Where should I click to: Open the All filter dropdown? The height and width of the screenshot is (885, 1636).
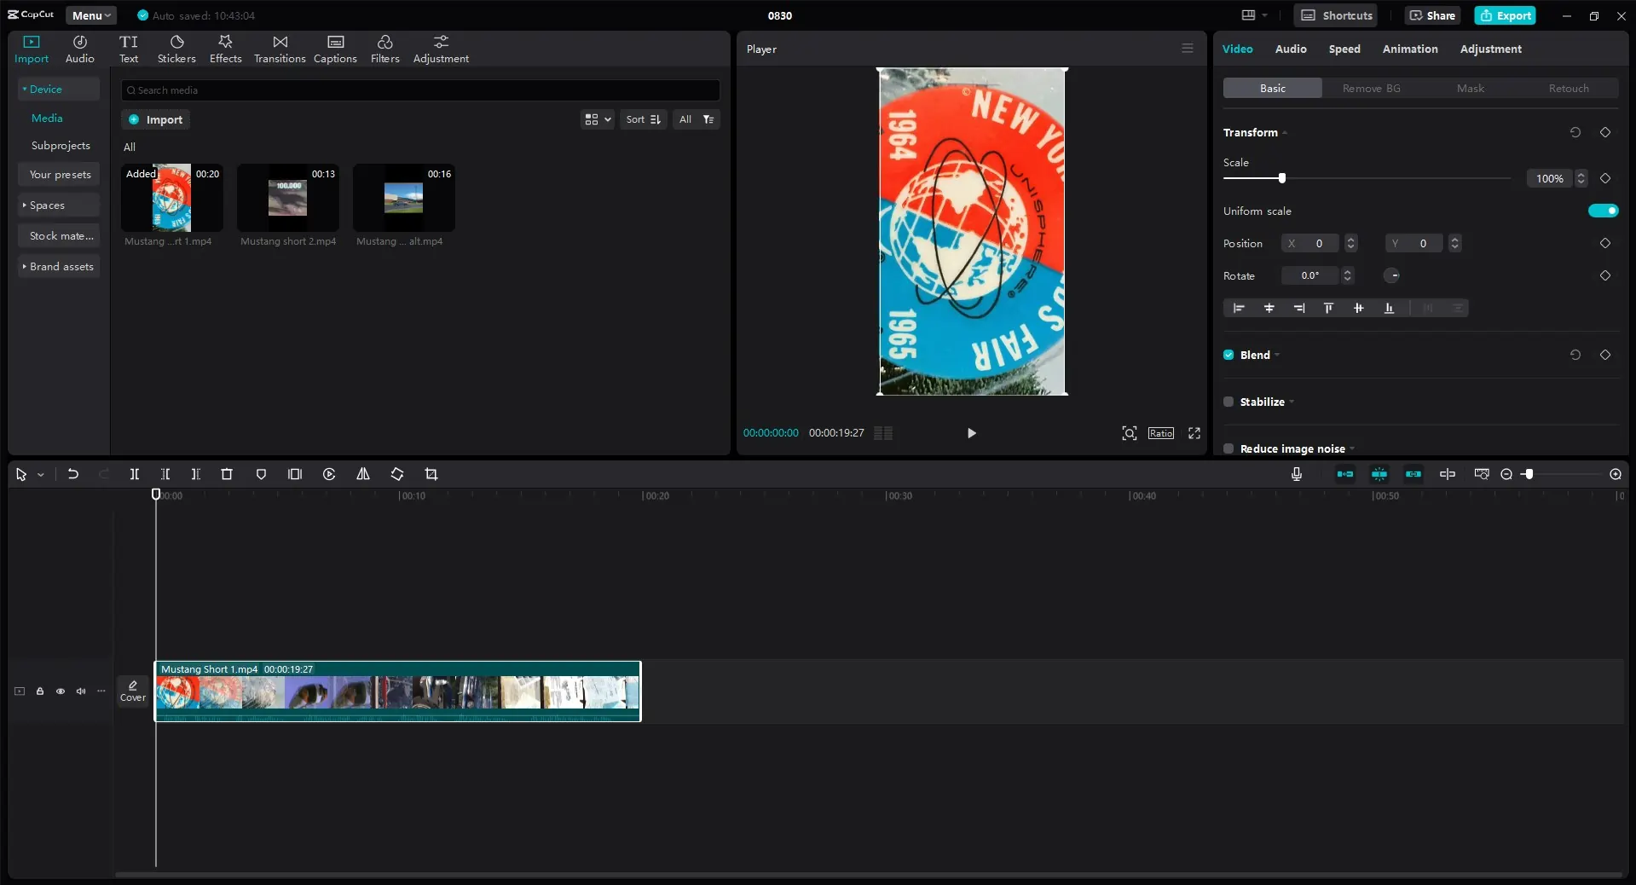(696, 119)
